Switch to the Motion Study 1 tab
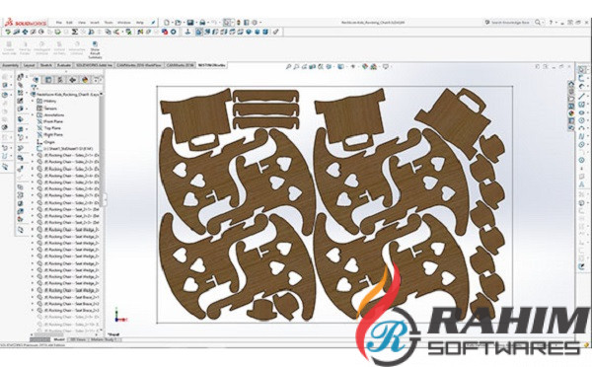The width and height of the screenshot is (592, 367). (x=105, y=339)
